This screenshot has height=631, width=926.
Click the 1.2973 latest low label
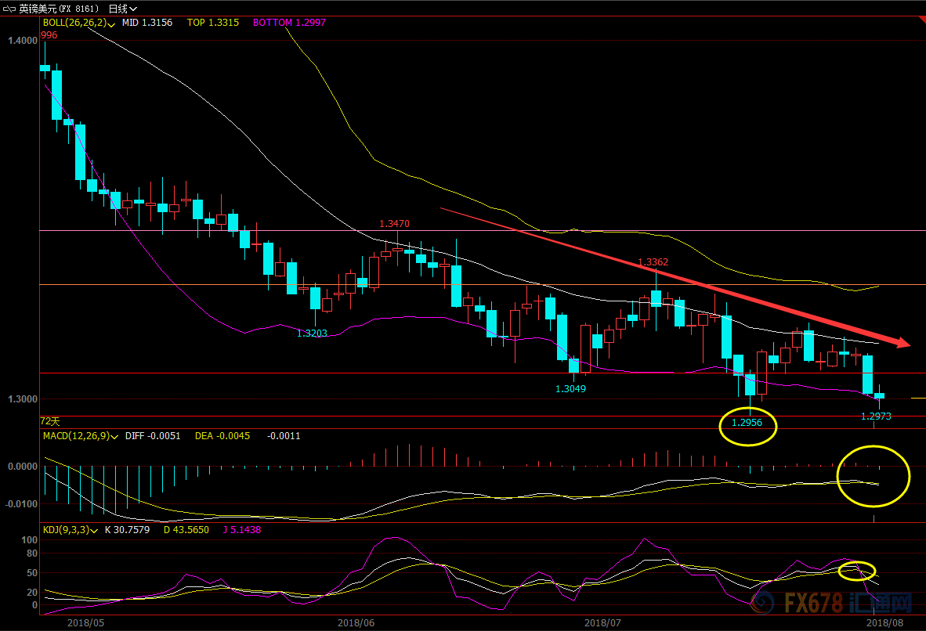tap(876, 416)
